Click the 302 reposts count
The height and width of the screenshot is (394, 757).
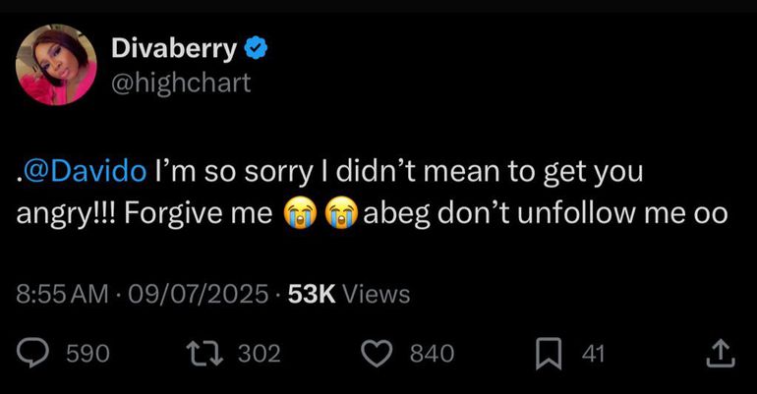point(260,354)
